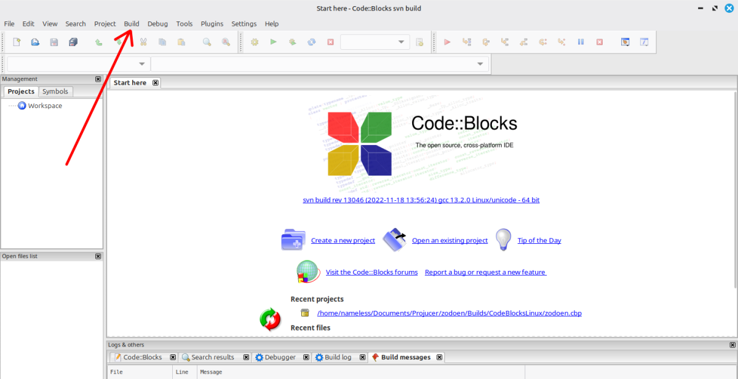Viewport: 738px width, 379px height.
Task: Click the lightbulb Tip of the Day icon
Action: (x=504, y=240)
